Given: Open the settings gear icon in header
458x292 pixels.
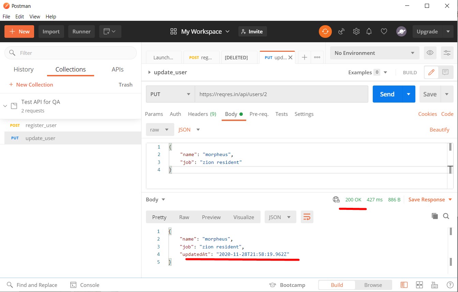Looking at the screenshot, I should pos(356,31).
